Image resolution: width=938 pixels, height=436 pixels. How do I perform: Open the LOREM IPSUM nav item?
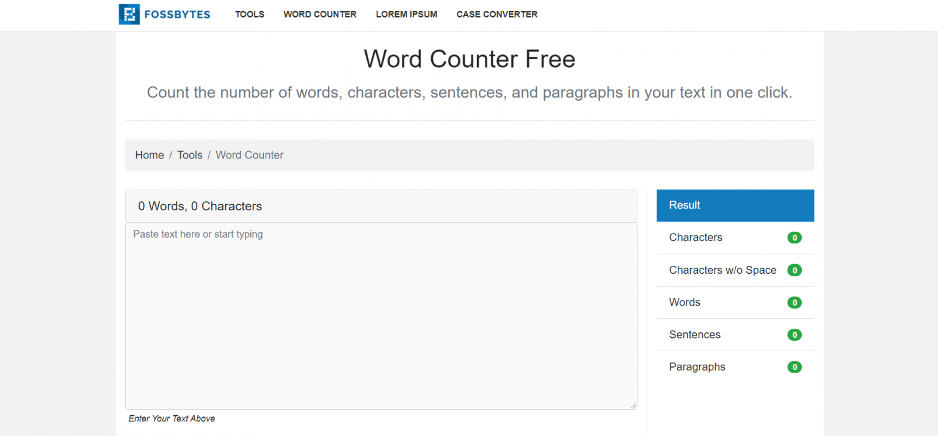406,14
